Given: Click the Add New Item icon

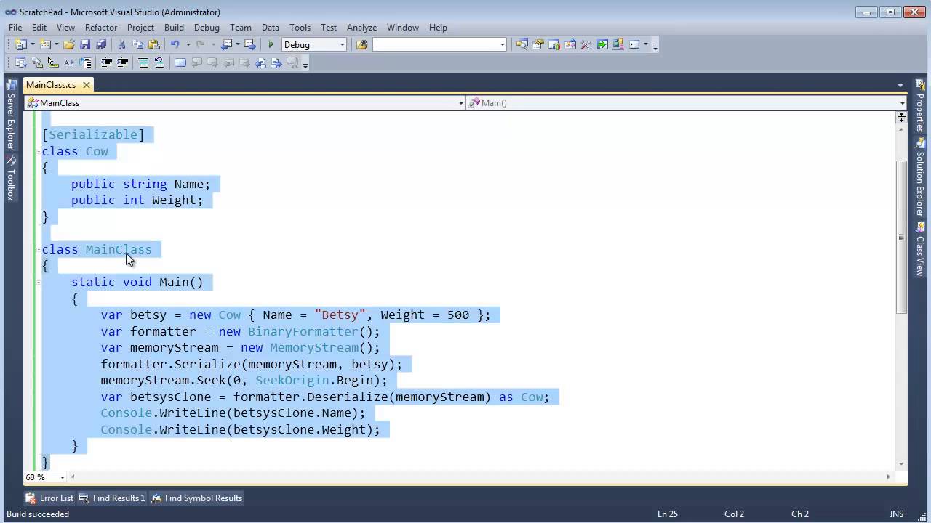Looking at the screenshot, I should 45,45.
